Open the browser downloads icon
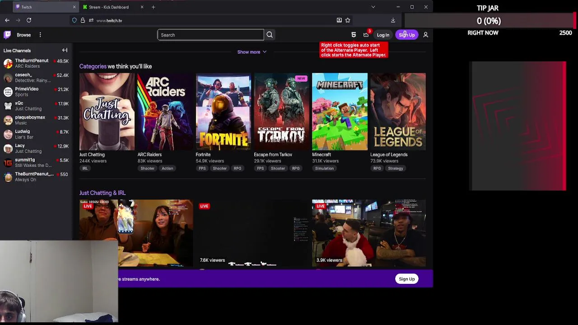The width and height of the screenshot is (578, 325). [x=393, y=20]
